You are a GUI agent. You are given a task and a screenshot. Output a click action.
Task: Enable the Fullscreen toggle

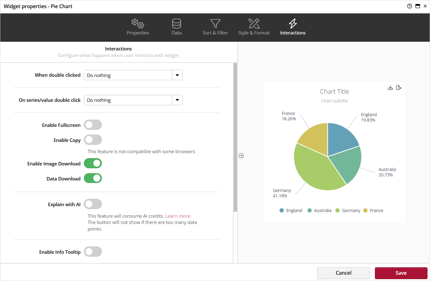click(x=93, y=125)
